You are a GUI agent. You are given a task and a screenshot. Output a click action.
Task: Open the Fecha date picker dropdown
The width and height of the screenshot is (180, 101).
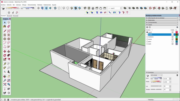point(170,82)
